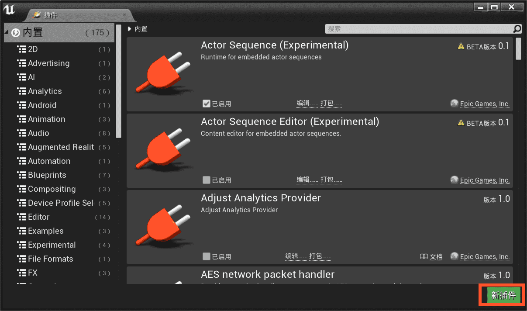The height and width of the screenshot is (311, 527).
Task: Switch to the 插件 tab
Action: tap(51, 15)
